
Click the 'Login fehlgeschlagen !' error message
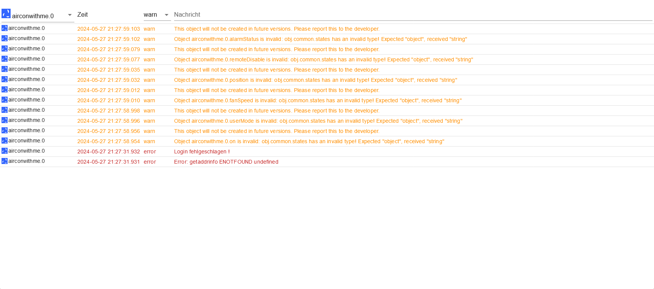coord(202,152)
